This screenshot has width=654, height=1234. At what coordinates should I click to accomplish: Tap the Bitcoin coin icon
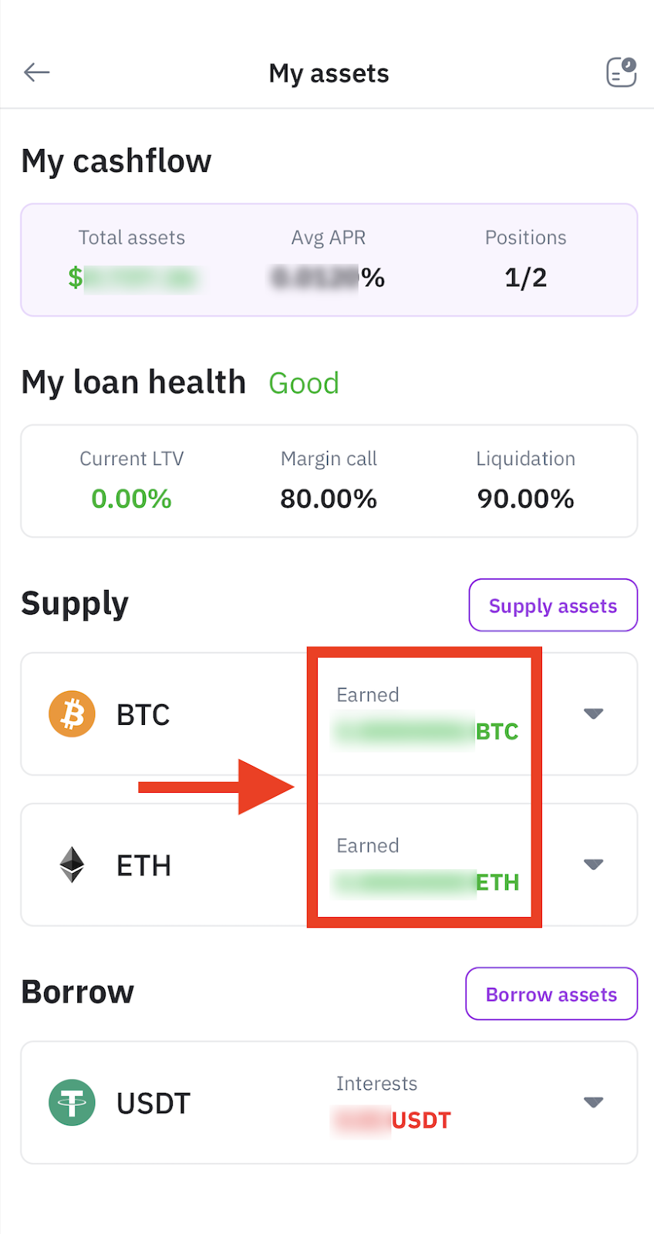[x=72, y=713]
